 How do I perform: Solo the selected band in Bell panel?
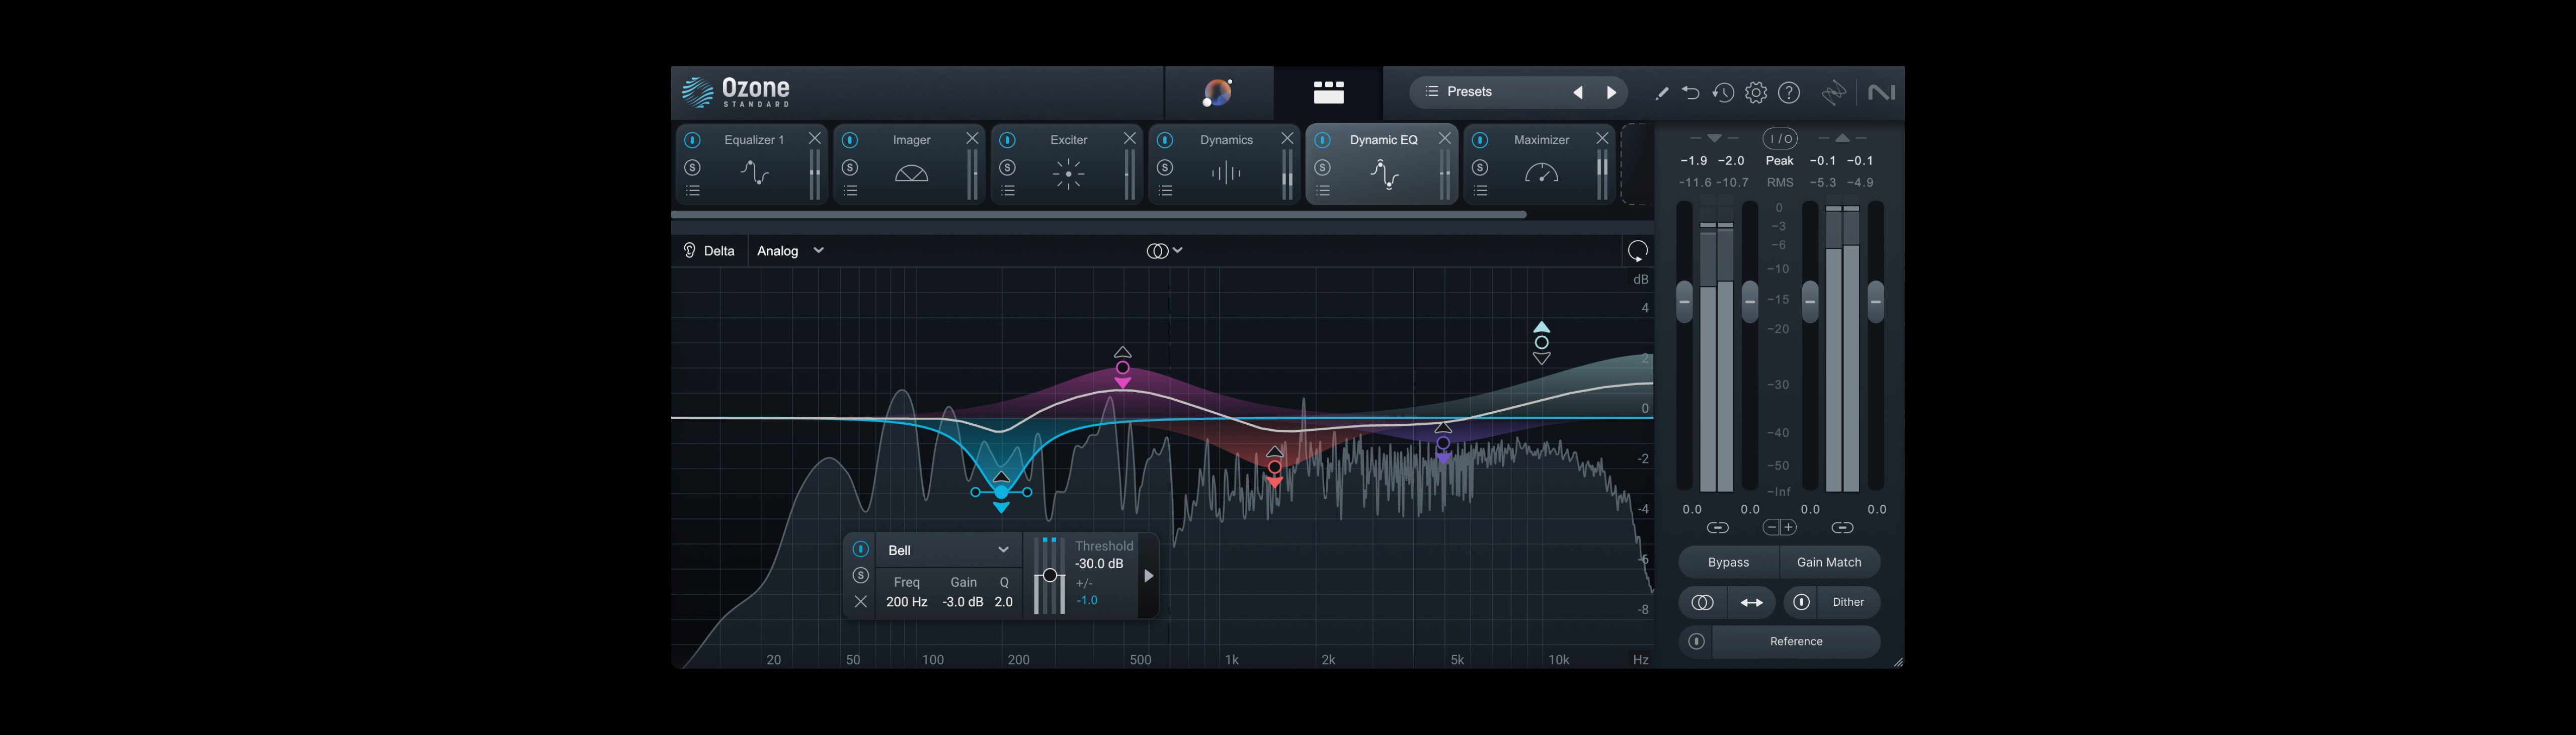[860, 575]
